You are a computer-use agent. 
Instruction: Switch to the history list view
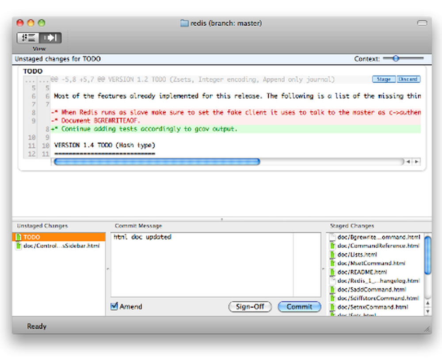(x=28, y=38)
